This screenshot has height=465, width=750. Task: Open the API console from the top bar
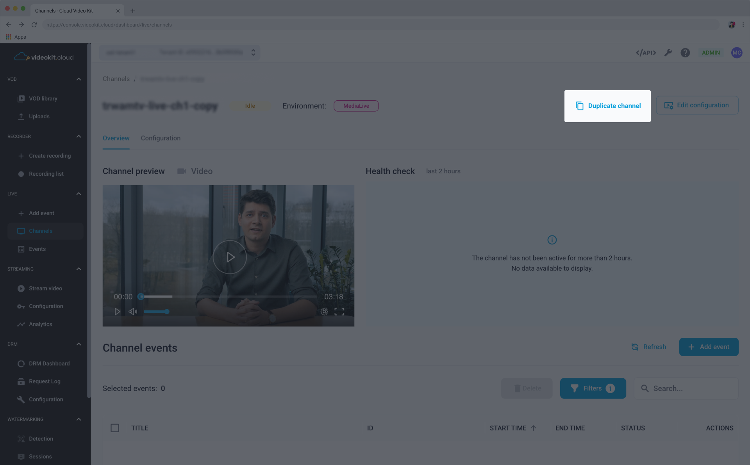[x=645, y=52]
